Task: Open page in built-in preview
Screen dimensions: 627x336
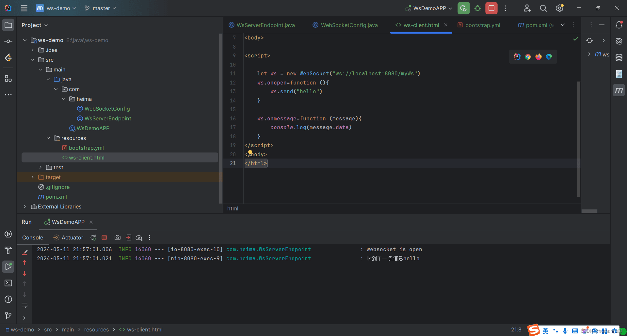Action: coord(517,57)
